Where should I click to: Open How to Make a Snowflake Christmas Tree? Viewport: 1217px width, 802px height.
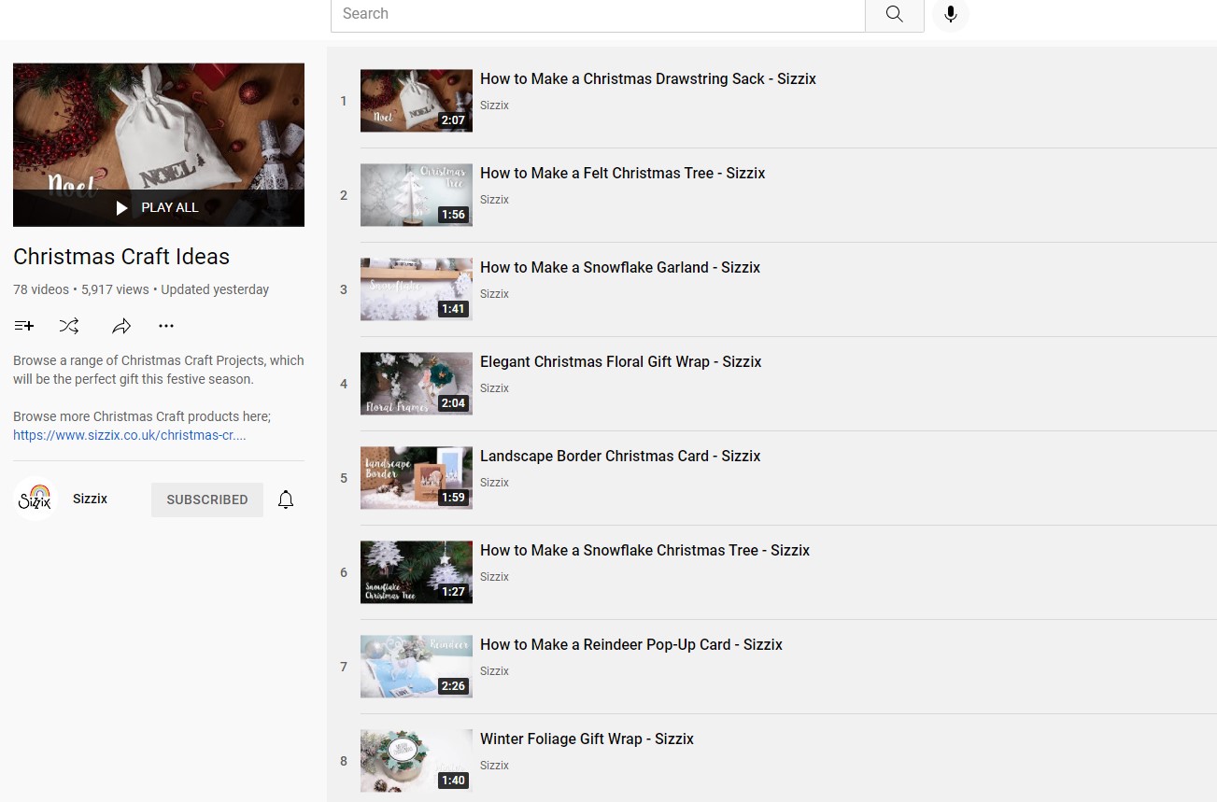644,551
